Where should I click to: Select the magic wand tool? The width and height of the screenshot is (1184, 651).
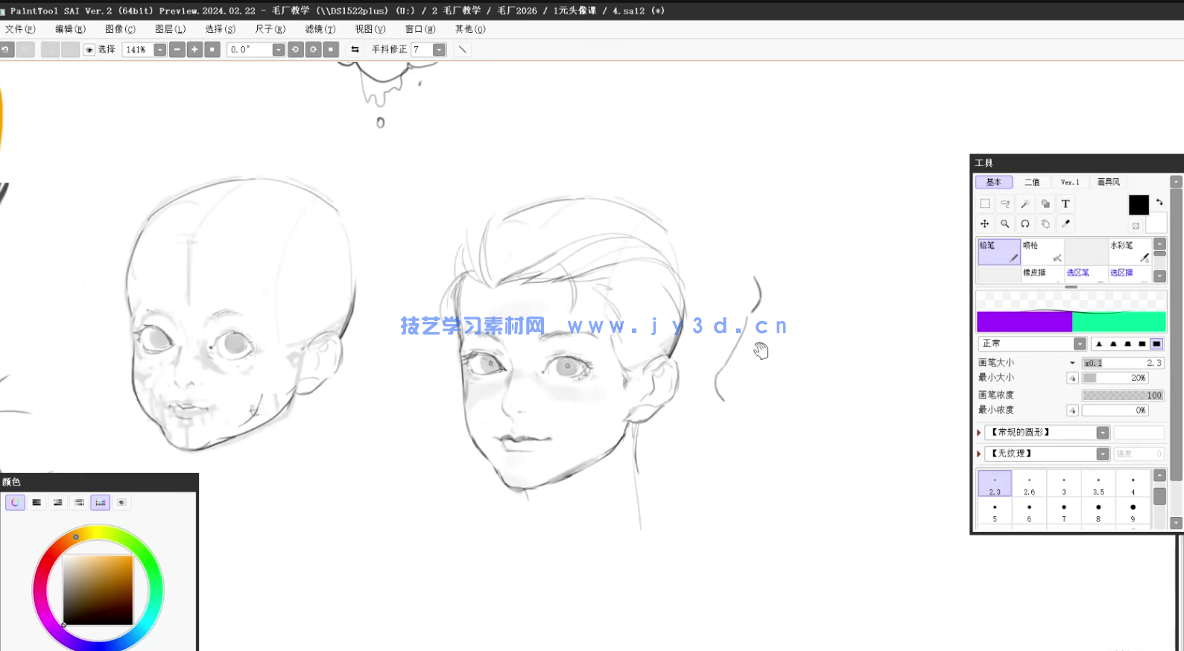[1025, 204]
